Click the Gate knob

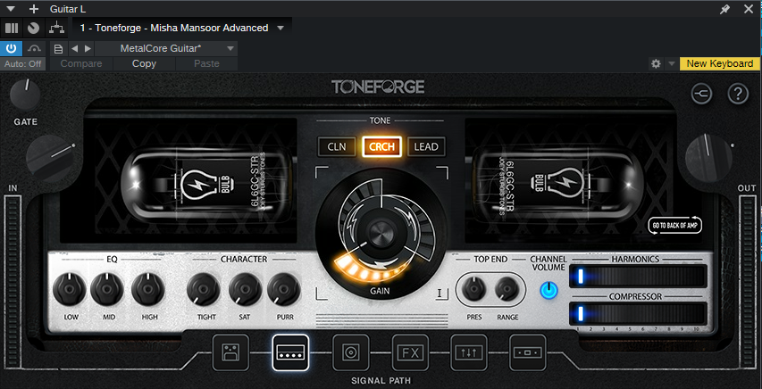[25, 95]
